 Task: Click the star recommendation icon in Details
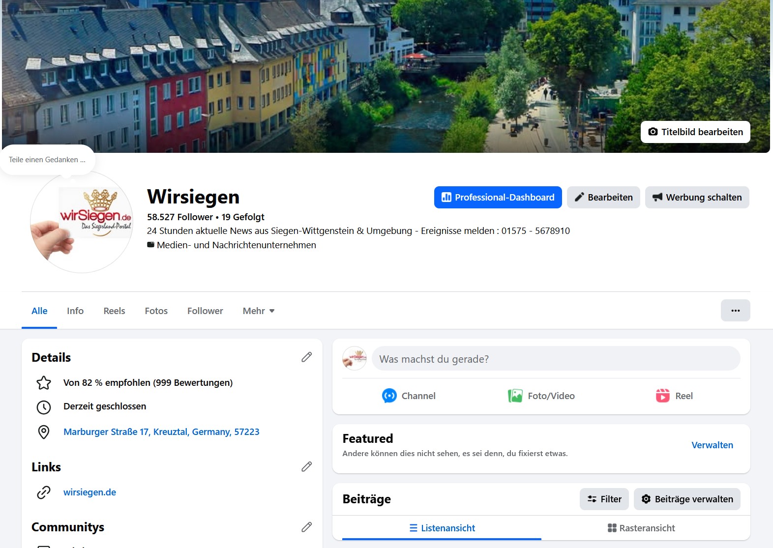pyautogui.click(x=44, y=383)
